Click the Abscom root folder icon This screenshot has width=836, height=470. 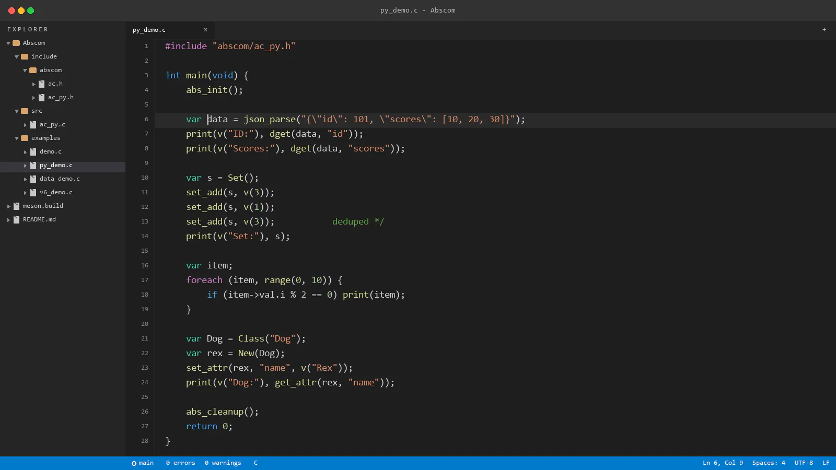click(16, 43)
